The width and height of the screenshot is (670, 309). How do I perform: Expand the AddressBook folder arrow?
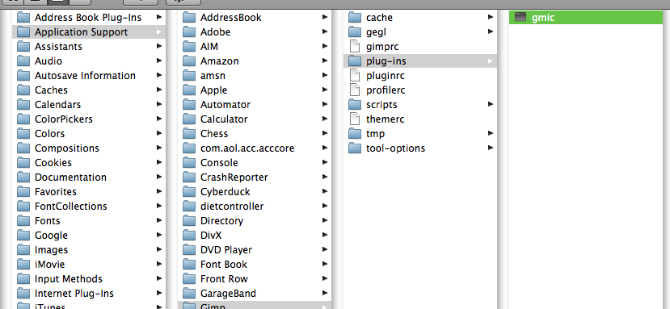click(325, 18)
